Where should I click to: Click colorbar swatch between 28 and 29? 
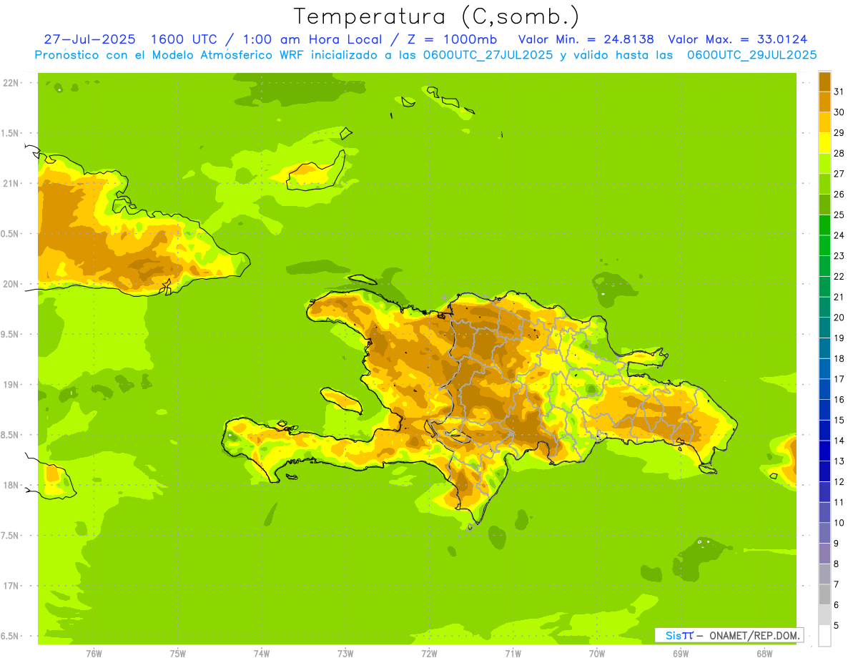pyautogui.click(x=824, y=143)
